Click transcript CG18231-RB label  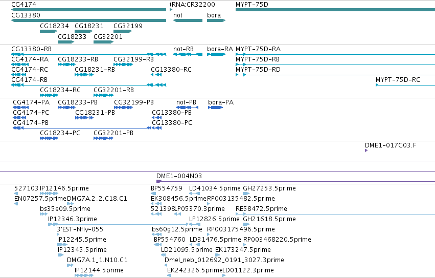coord(95,70)
